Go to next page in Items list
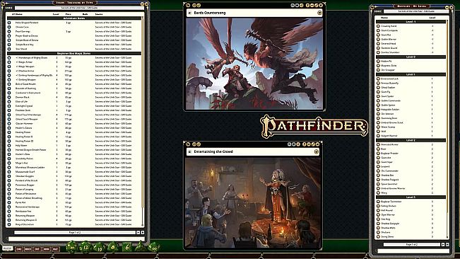 pyautogui.click(x=138, y=233)
